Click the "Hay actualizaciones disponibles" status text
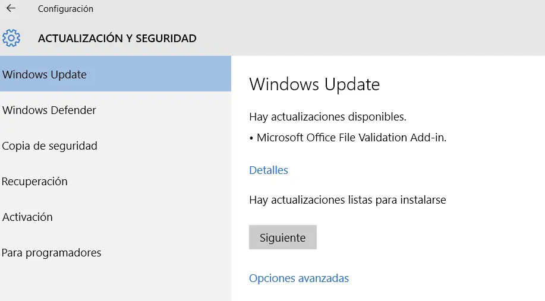 [x=327, y=116]
